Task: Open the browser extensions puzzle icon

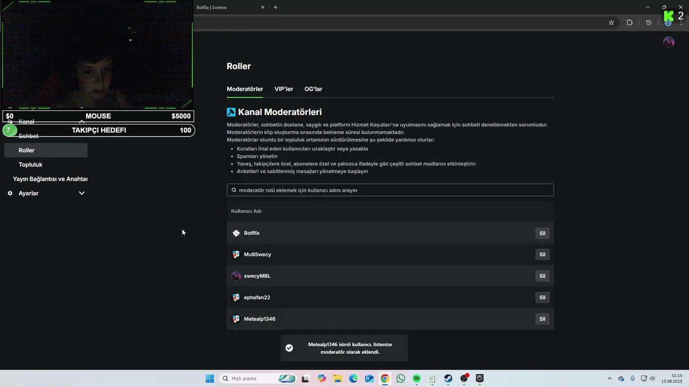Action: coord(629,23)
